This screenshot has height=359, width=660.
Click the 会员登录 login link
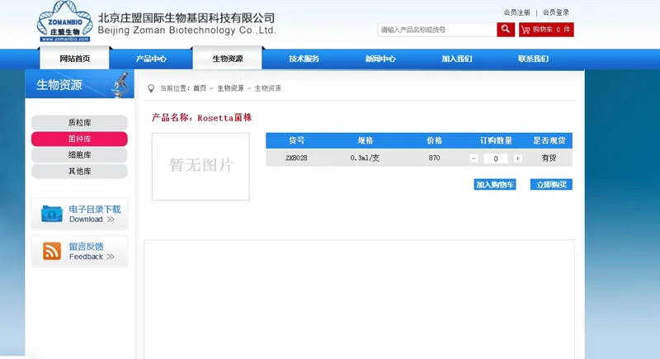(555, 12)
